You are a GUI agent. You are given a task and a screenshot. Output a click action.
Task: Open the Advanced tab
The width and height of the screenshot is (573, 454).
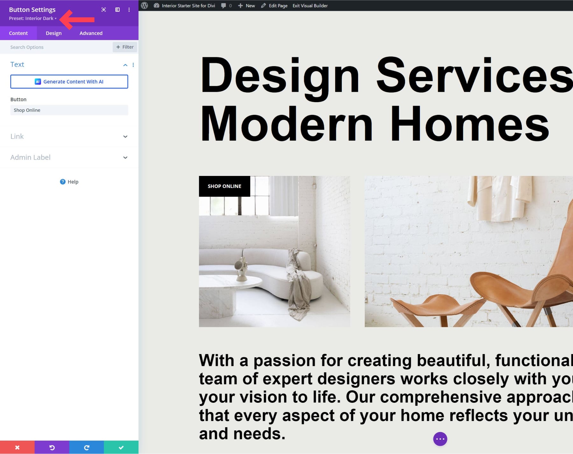click(91, 33)
